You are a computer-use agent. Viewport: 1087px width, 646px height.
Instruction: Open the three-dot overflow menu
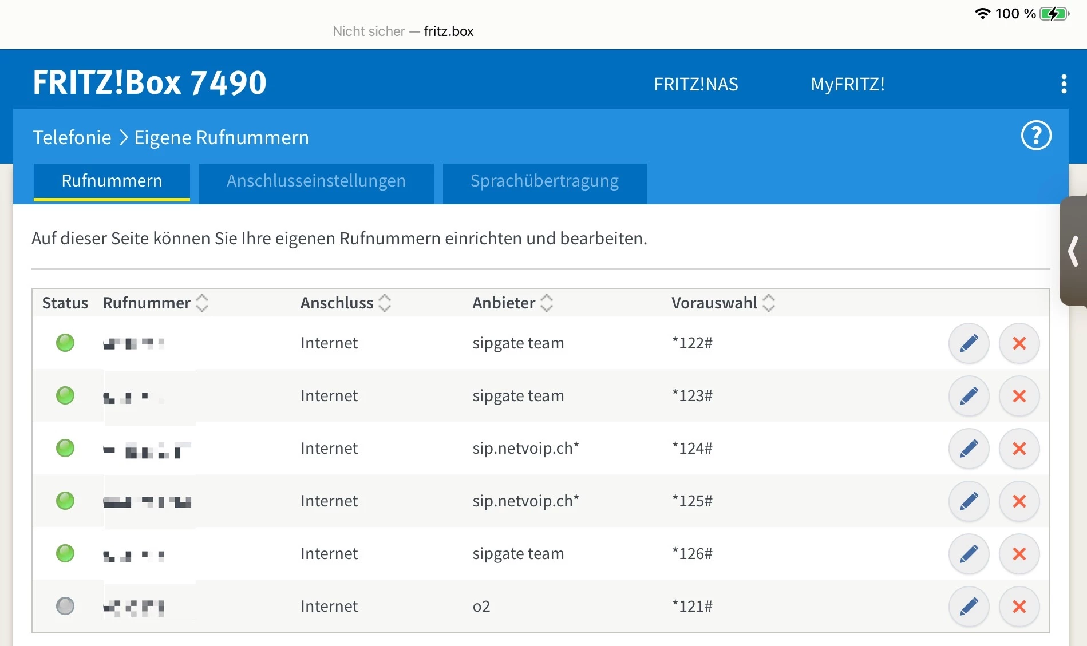pos(1064,84)
